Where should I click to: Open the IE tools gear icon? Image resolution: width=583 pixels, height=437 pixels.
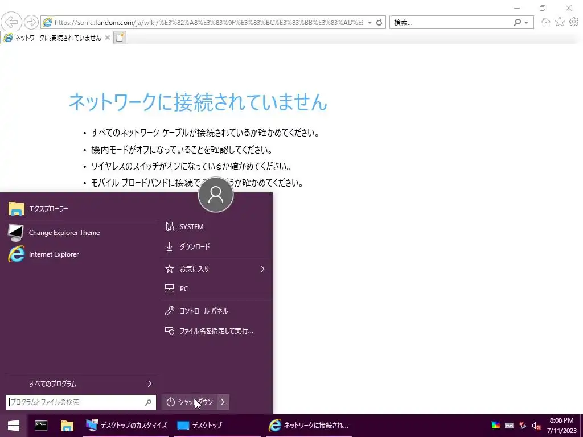click(574, 22)
